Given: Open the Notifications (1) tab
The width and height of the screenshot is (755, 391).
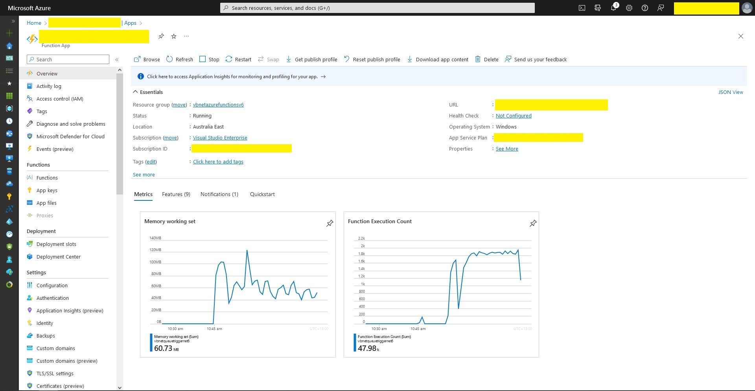Looking at the screenshot, I should point(219,194).
